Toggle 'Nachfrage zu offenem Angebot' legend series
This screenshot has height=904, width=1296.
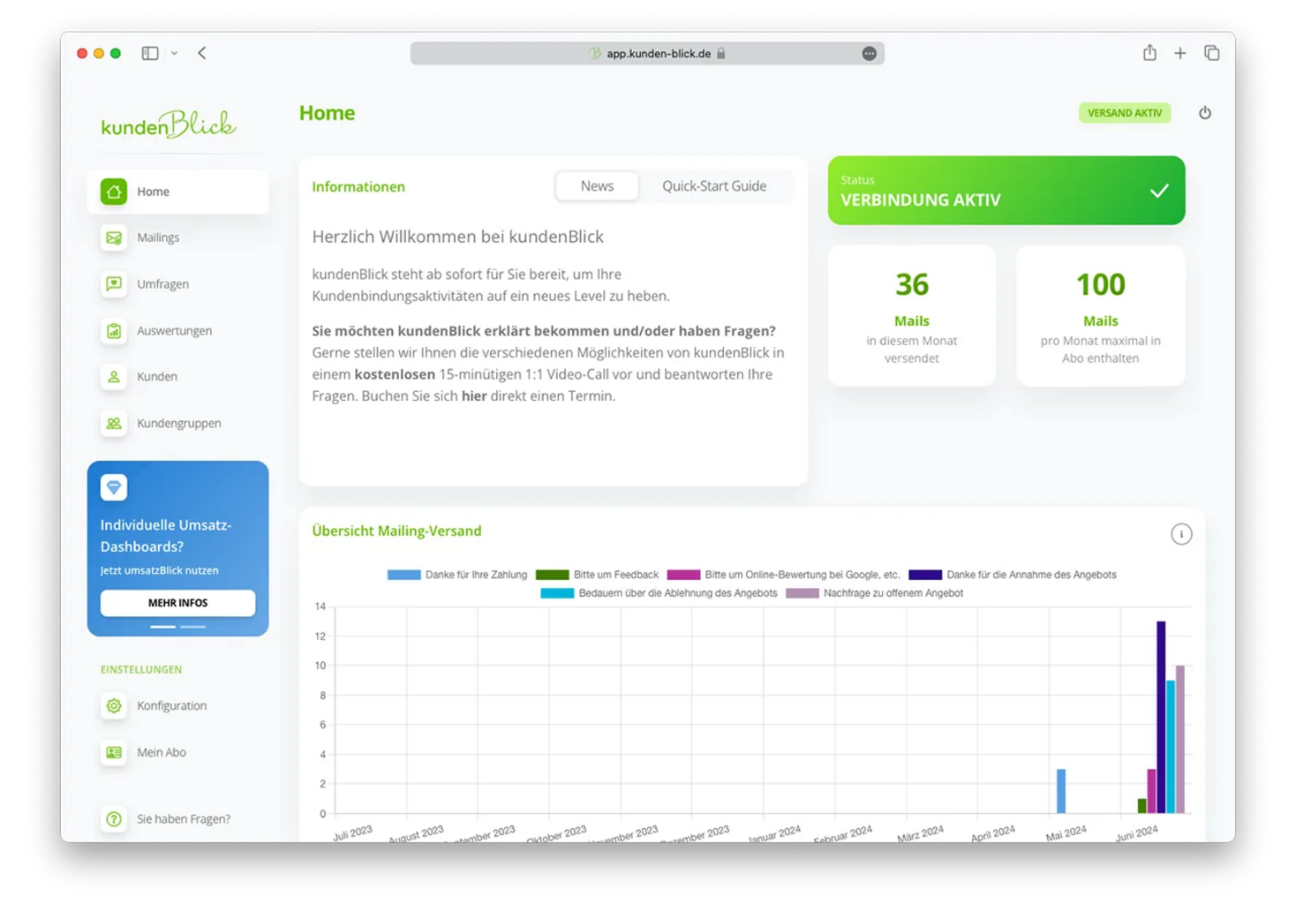[x=874, y=593]
